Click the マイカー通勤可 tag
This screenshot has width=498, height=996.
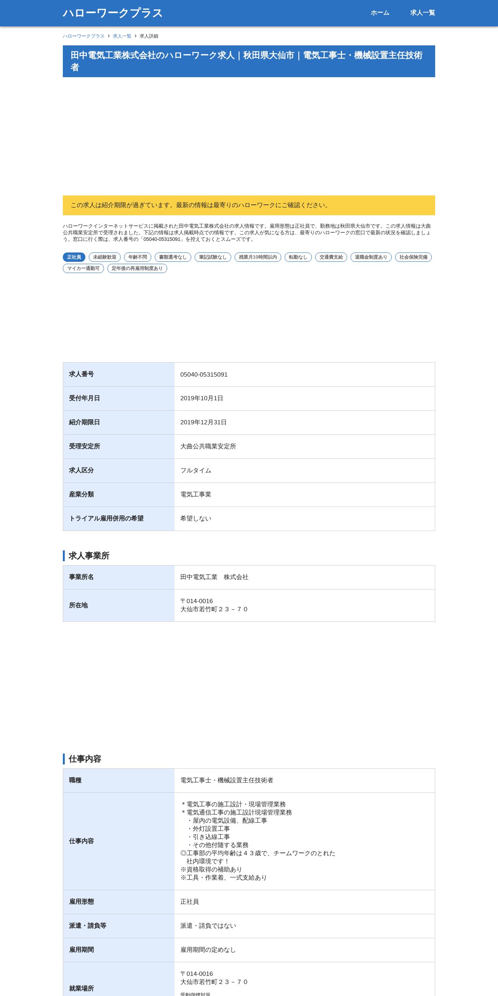(x=83, y=268)
